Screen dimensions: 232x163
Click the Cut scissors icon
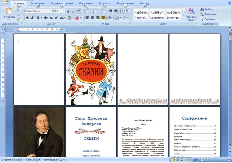click(18, 10)
